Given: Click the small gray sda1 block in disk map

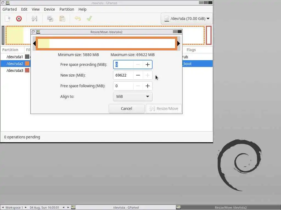Looking at the screenshot, I should 3,35.
